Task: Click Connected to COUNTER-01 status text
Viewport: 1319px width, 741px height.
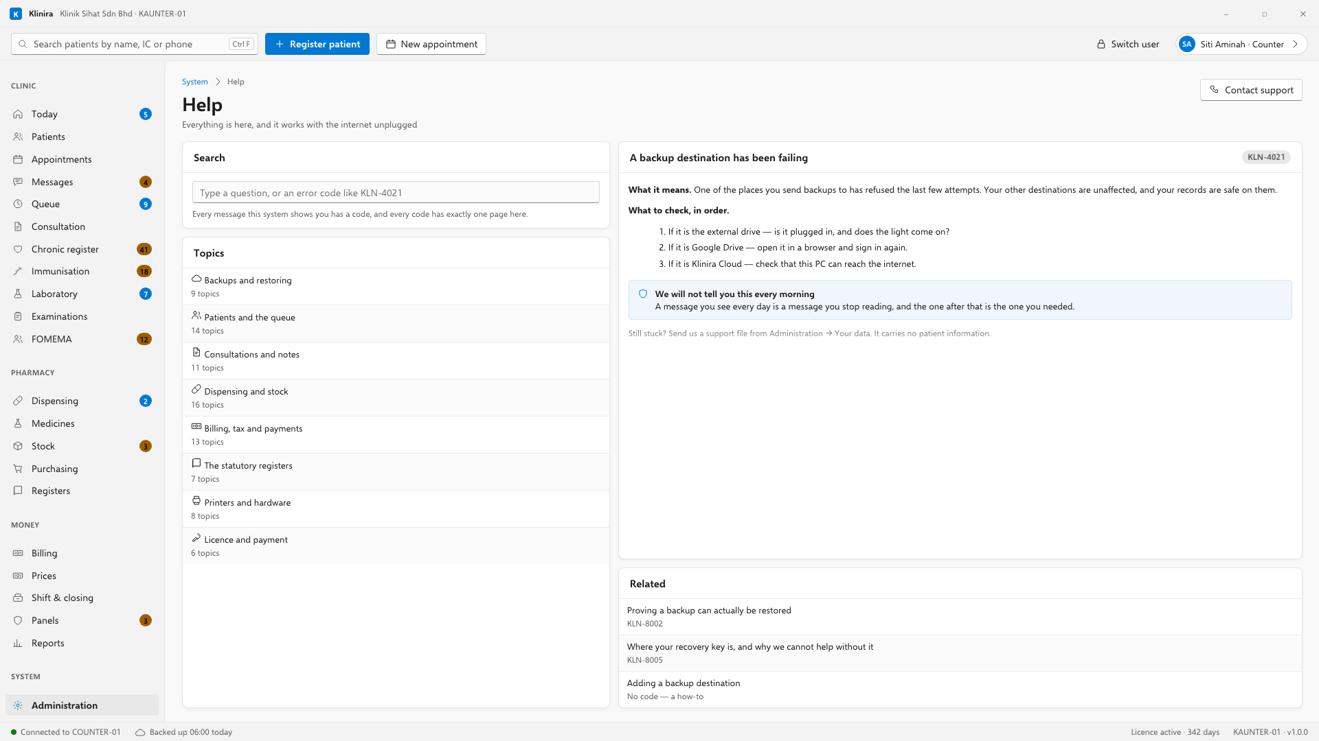Action: 71,732
